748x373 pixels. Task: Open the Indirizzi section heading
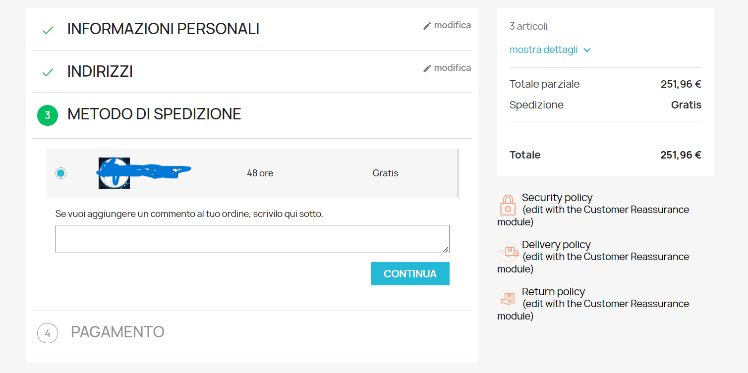point(100,72)
